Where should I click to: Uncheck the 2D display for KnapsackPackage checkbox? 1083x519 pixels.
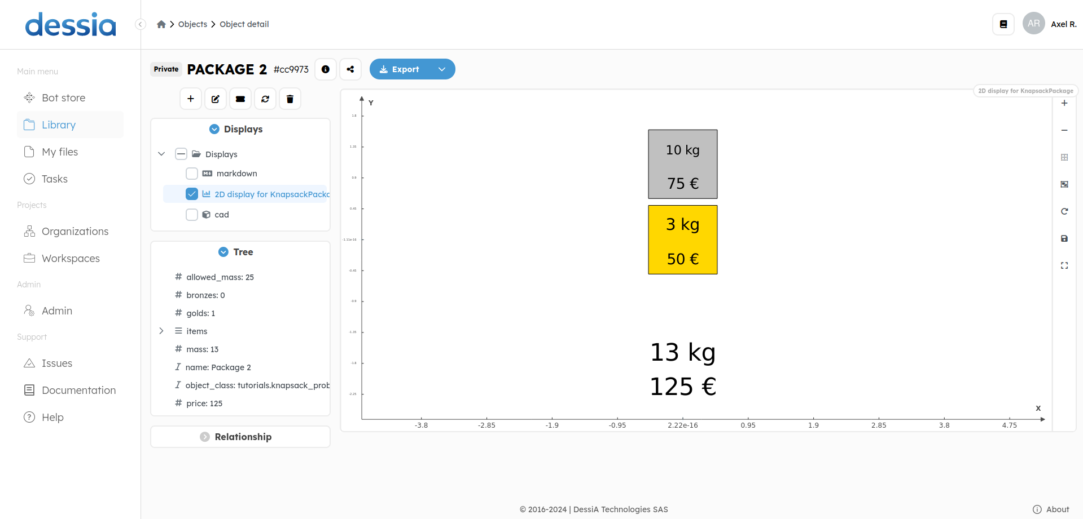click(x=192, y=194)
